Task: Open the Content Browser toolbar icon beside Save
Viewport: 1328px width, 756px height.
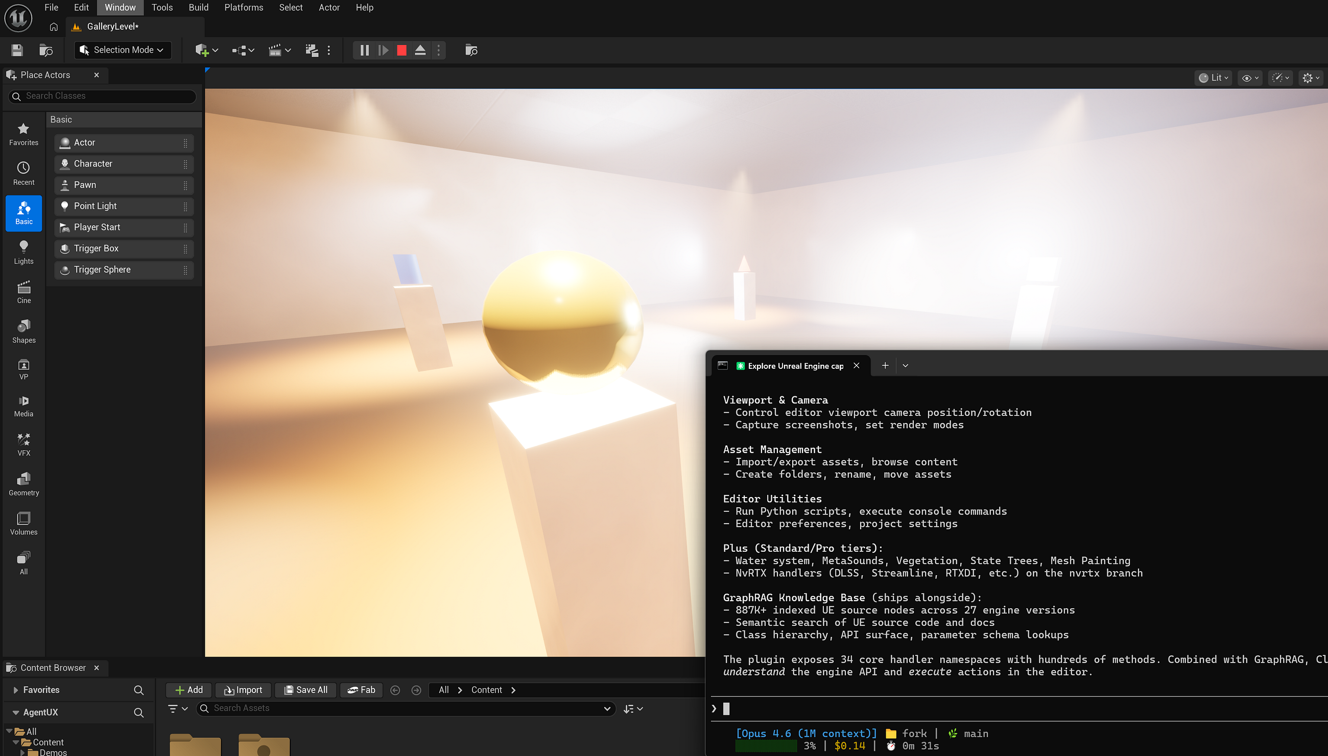Action: [x=45, y=50]
